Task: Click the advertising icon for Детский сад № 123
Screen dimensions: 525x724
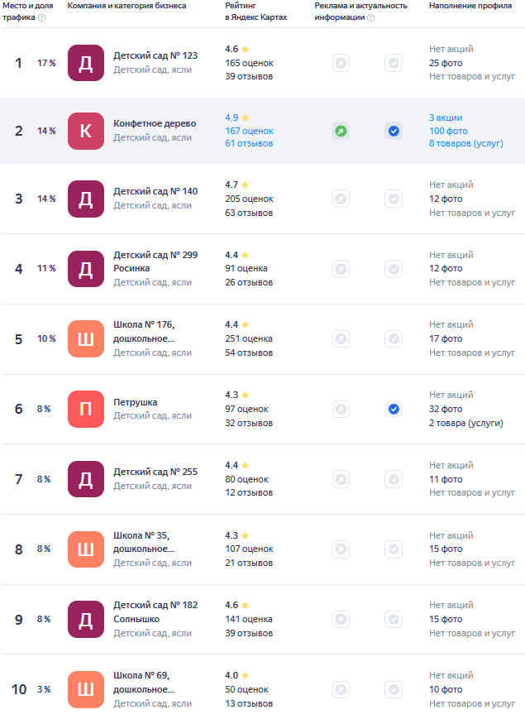Action: 341,63
